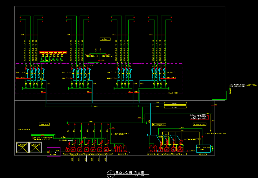The width and height of the screenshot is (258, 178).
Task: Click the 포 소화펌프실 room label
Action: [x=159, y=124]
